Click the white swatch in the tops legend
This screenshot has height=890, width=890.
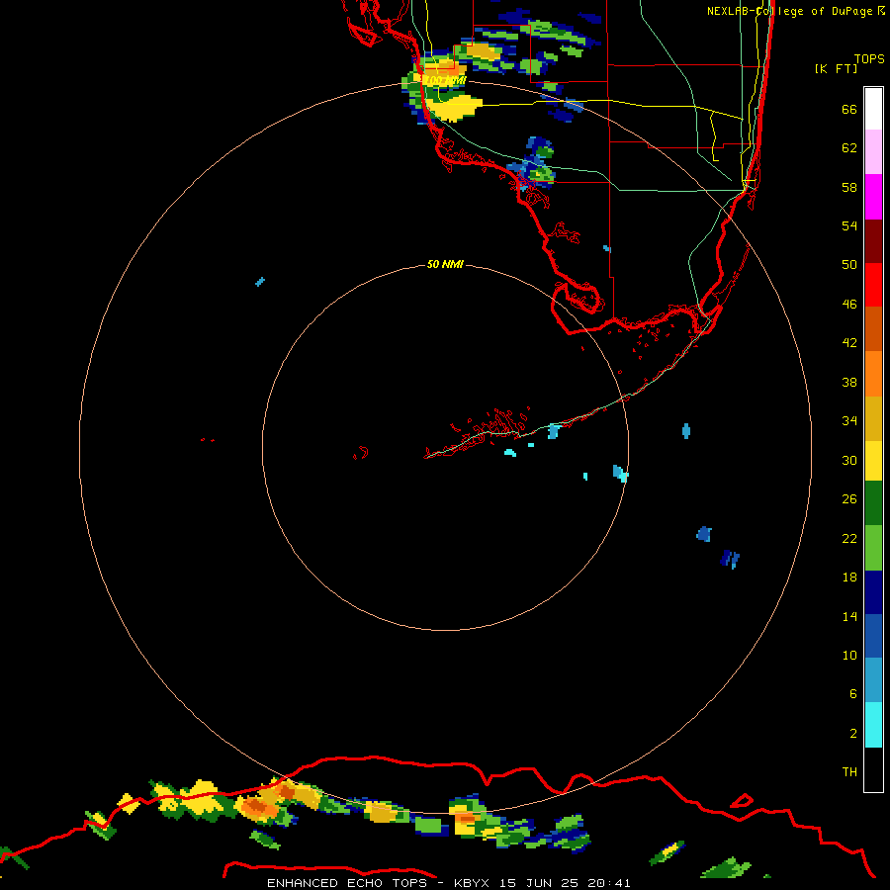coord(873,109)
